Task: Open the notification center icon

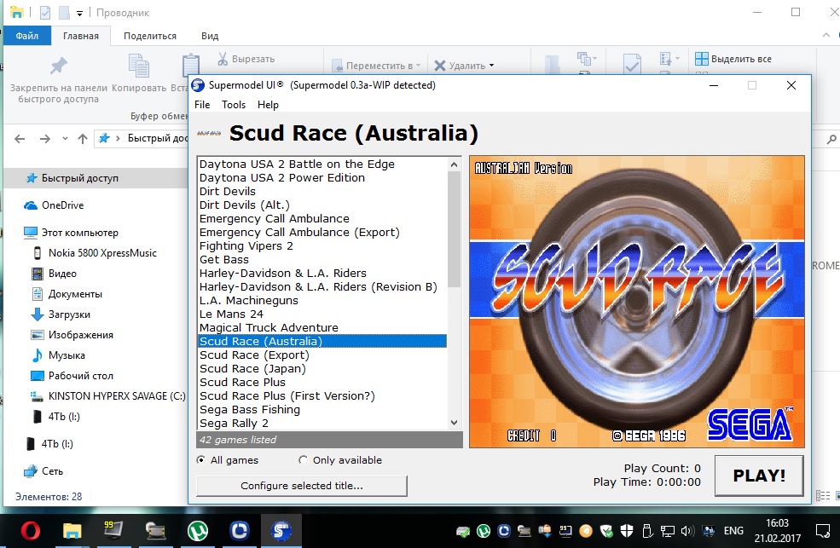Action: click(822, 531)
